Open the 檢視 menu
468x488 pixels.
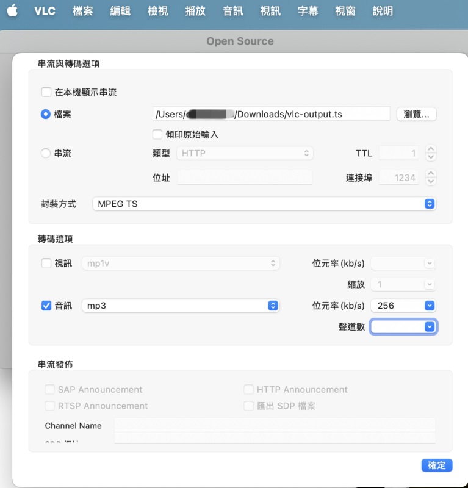(x=157, y=11)
